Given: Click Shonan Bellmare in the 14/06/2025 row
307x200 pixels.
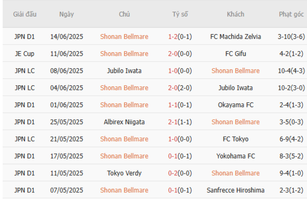Looking at the screenshot, I should click(x=124, y=36).
